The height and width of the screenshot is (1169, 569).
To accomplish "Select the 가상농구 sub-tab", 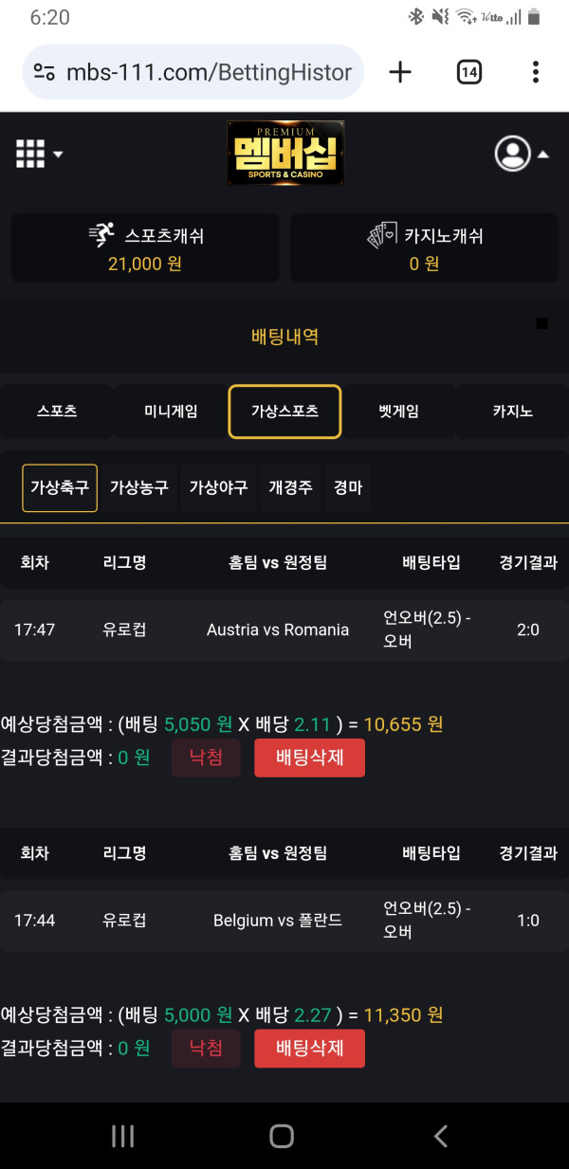I will tap(139, 486).
